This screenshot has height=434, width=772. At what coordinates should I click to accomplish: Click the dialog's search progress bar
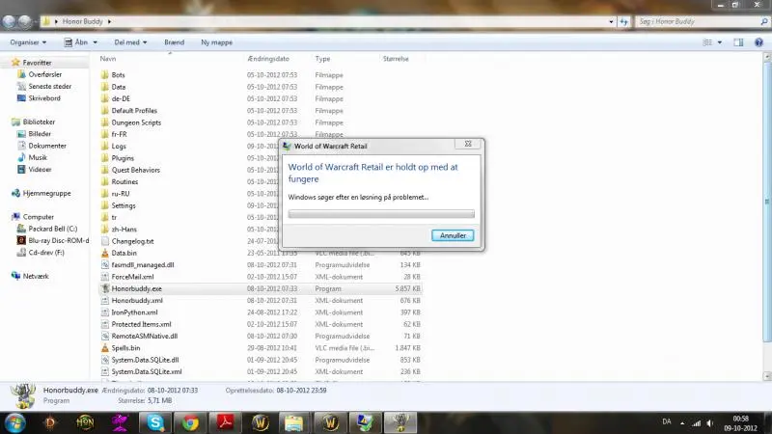[381, 214]
